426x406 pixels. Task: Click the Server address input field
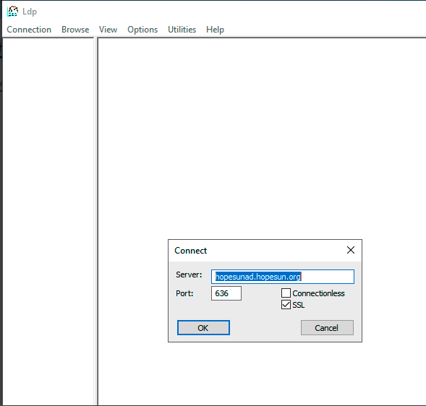283,277
